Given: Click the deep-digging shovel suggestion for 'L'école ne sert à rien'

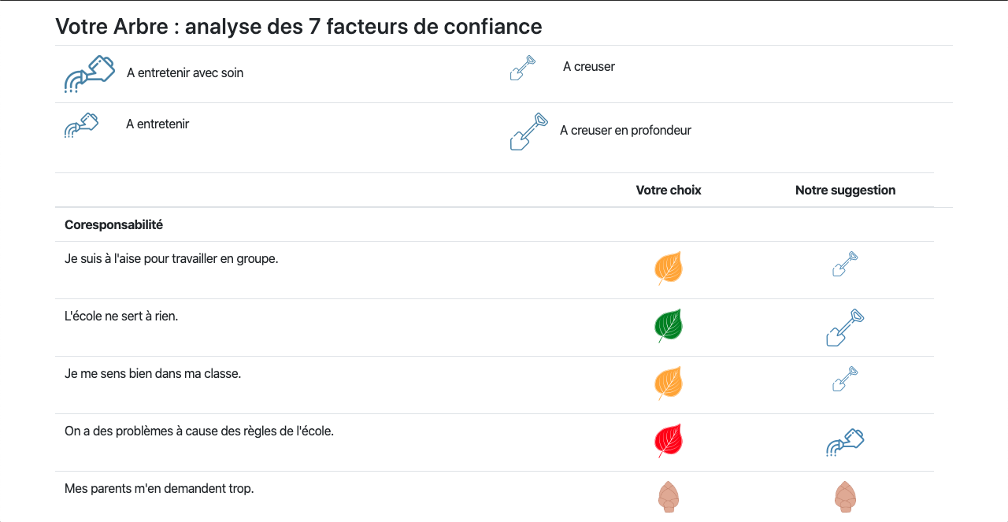Looking at the screenshot, I should click(x=845, y=327).
